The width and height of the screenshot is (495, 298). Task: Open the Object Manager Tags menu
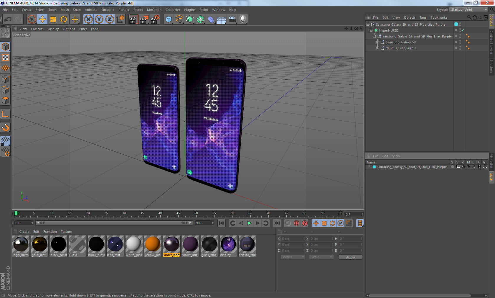(x=423, y=17)
